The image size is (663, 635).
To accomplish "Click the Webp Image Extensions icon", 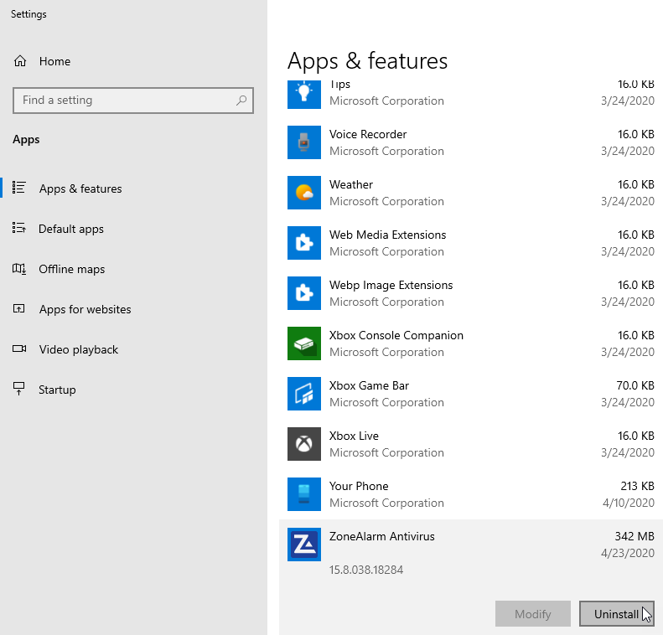I will click(x=304, y=293).
